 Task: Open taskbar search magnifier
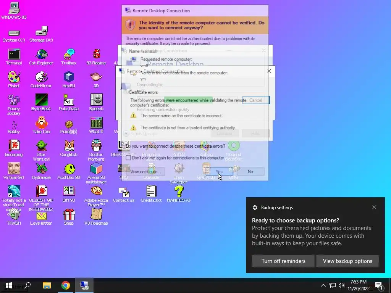[28, 285]
